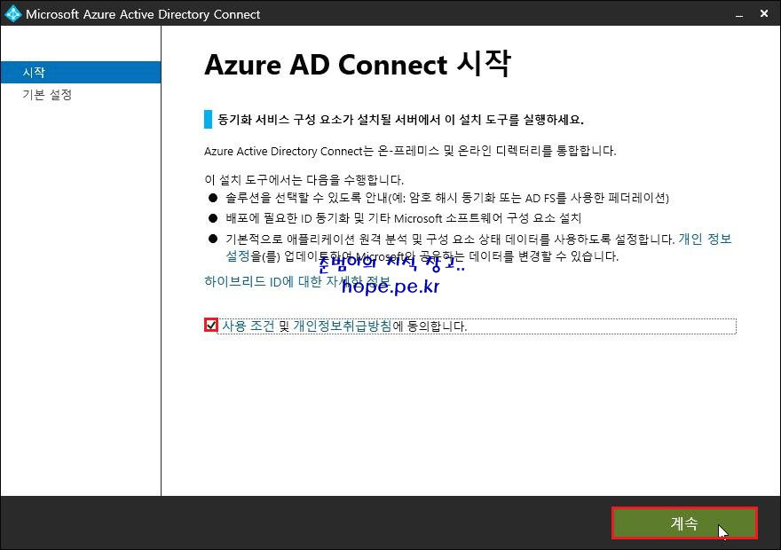Click the sentence about 온-프레미스 및 온라인 디렉터리 통합
Image resolution: width=781 pixels, height=550 pixels.
(410, 151)
